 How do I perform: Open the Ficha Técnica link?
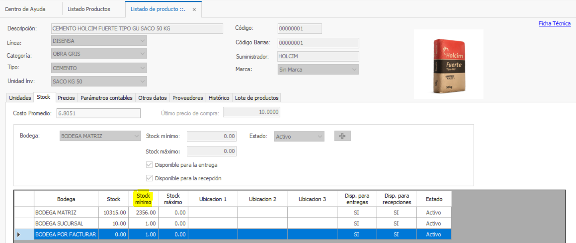[x=554, y=23]
